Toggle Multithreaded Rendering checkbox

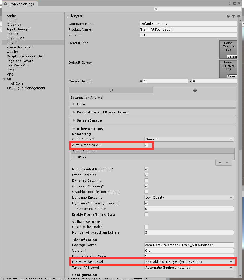[146, 169]
